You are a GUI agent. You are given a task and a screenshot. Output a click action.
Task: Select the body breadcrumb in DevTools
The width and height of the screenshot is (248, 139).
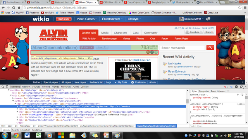[x=10, y=126]
